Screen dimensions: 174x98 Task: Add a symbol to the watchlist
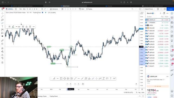tap(160, 13)
